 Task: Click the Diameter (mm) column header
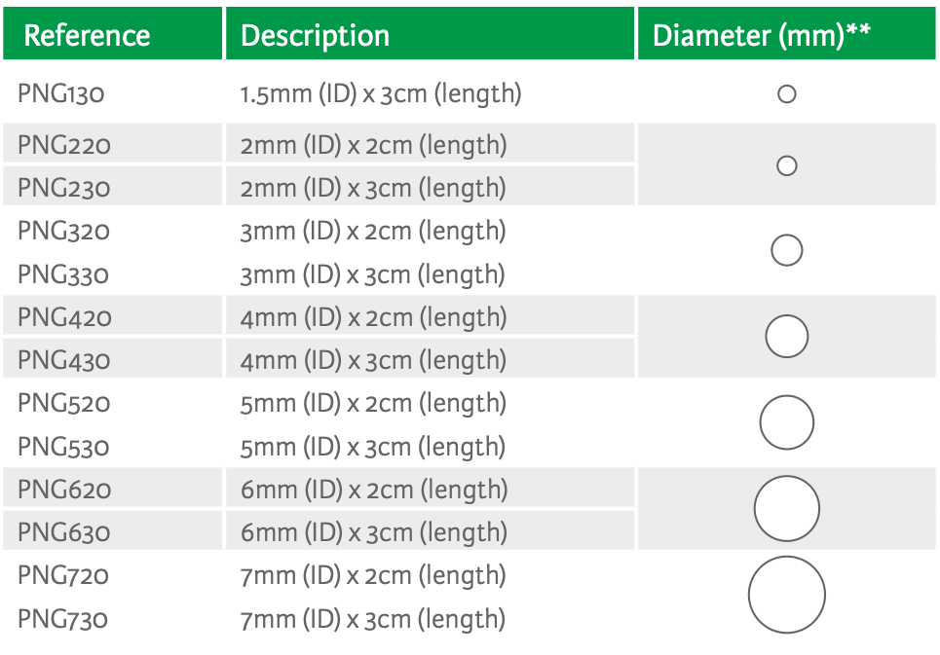pyautogui.click(x=761, y=36)
